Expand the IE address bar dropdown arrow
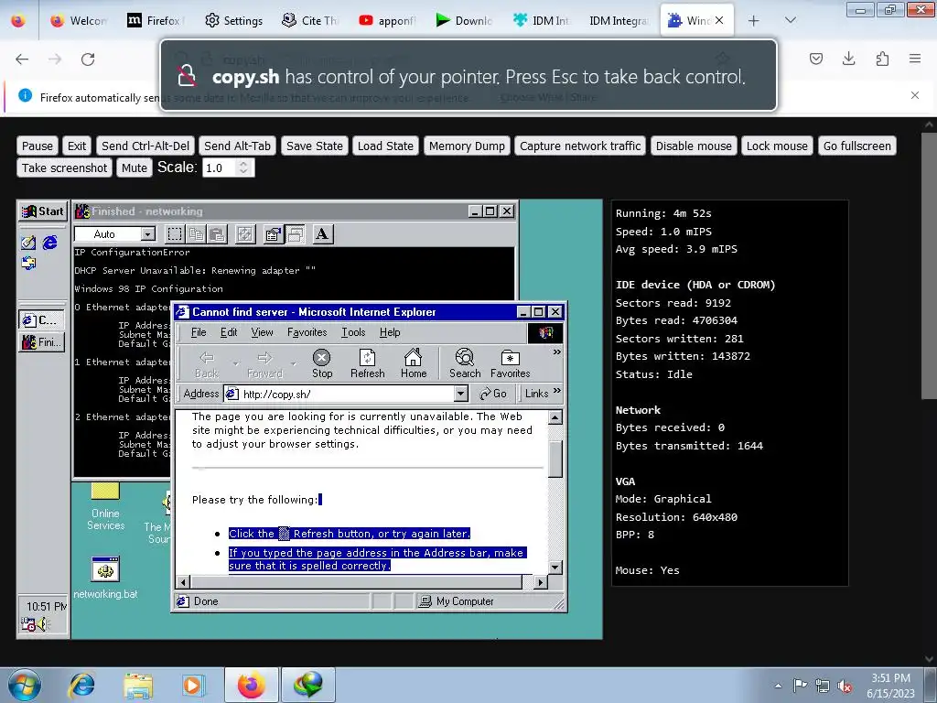Image resolution: width=937 pixels, height=703 pixels. [x=460, y=394]
